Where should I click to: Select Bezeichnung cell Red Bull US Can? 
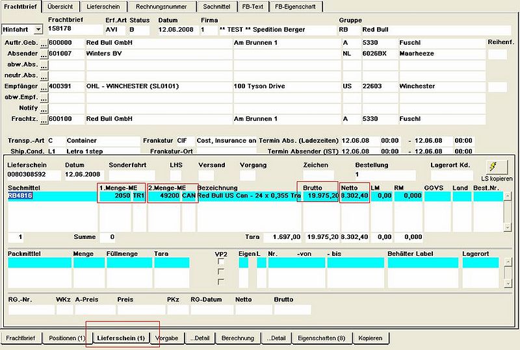(249, 196)
